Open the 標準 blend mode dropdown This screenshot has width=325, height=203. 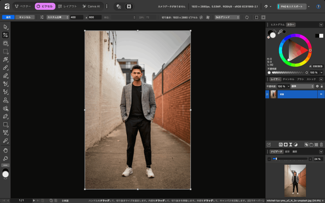click(302, 86)
